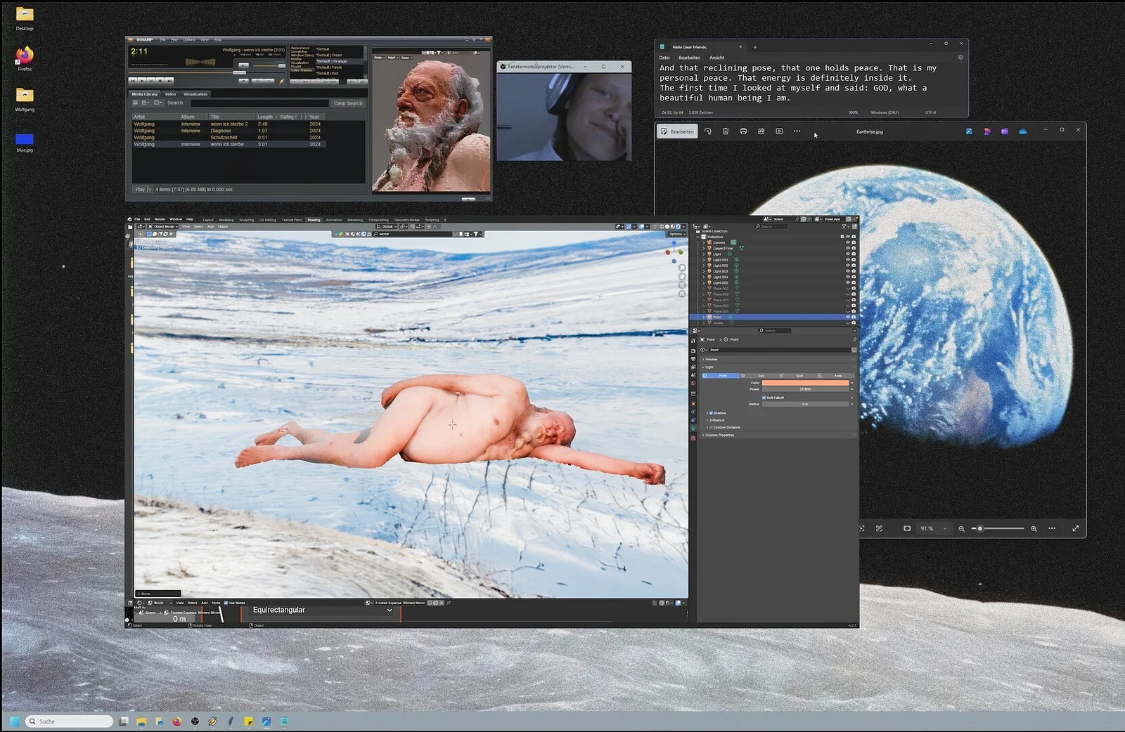Image resolution: width=1125 pixels, height=732 pixels.
Task: Uncheck the Soft Falloff checkbox
Action: pos(764,398)
